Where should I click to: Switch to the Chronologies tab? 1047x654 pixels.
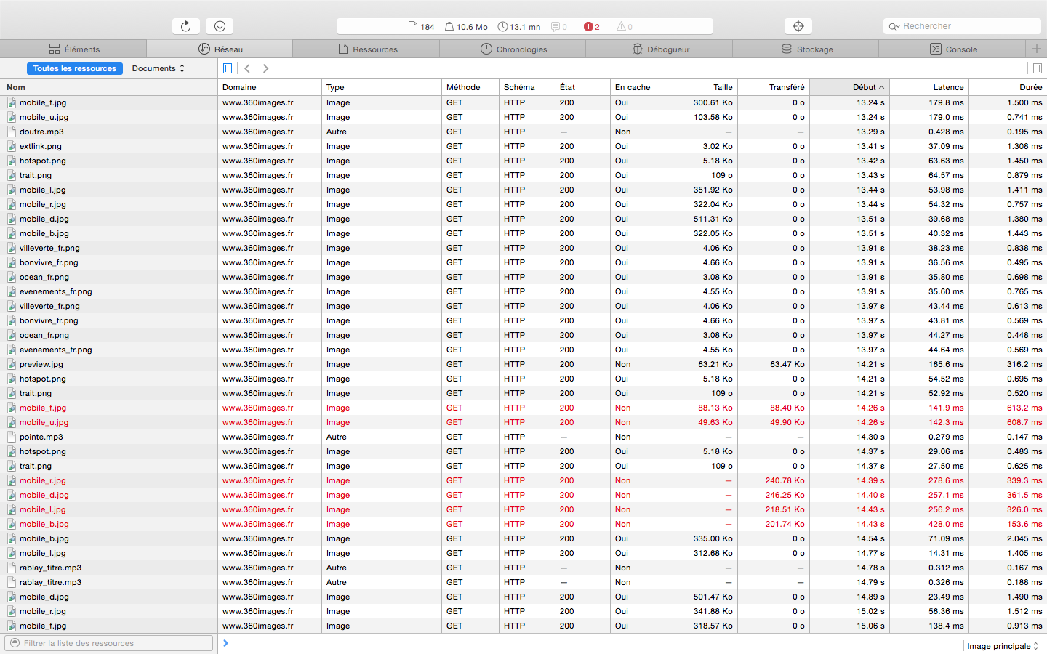point(513,49)
